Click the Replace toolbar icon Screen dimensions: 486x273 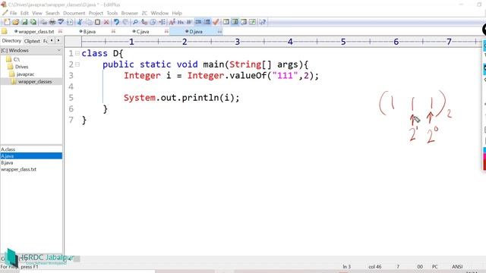[144, 22]
